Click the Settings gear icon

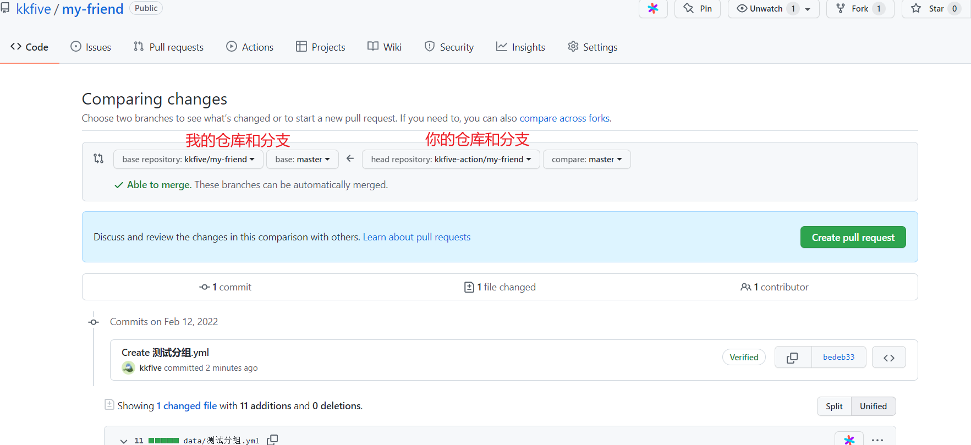click(x=573, y=46)
